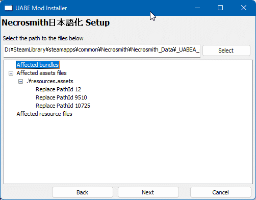This screenshot has height=200, width=256.
Task: Select the .¥resources.assets entry
Action: (x=50, y=81)
